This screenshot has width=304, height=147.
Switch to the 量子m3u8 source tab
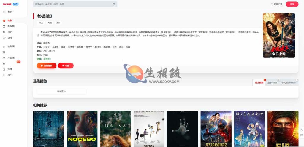point(273,82)
